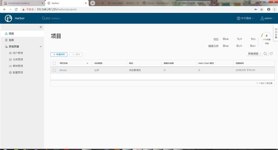Focus the Harbor search field

click(x=53, y=18)
